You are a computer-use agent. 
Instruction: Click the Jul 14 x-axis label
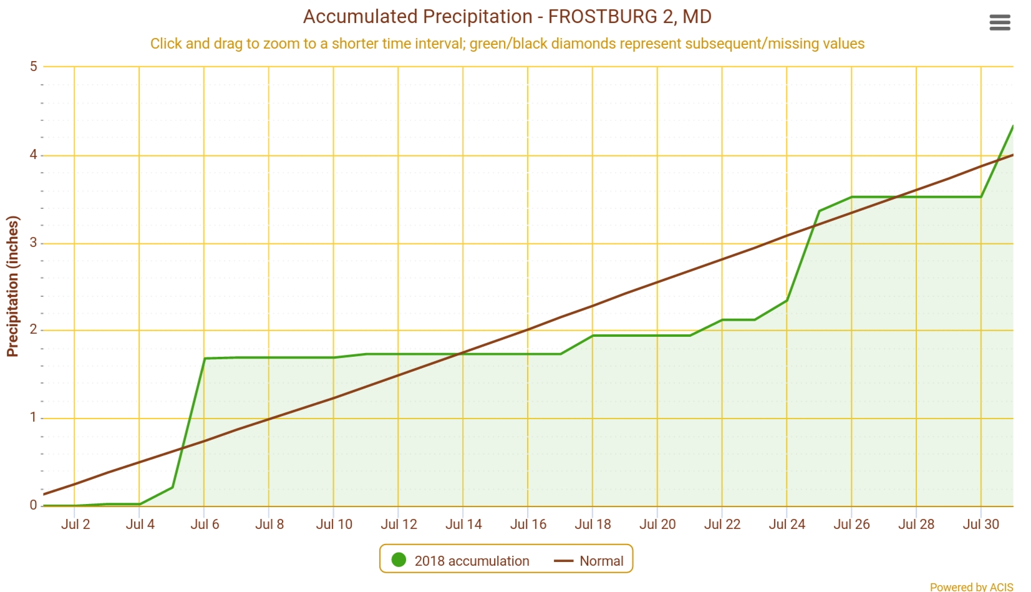coord(463,524)
